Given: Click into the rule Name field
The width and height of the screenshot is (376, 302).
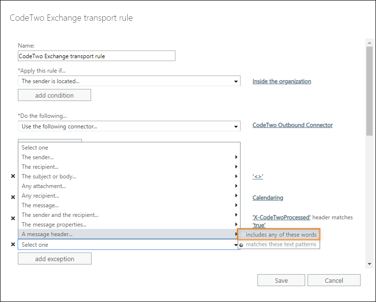Looking at the screenshot, I should coord(96,56).
